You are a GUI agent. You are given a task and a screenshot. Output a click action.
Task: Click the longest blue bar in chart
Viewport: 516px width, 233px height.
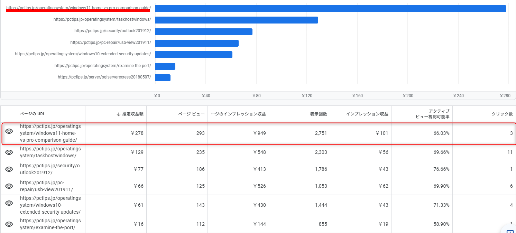click(x=331, y=9)
